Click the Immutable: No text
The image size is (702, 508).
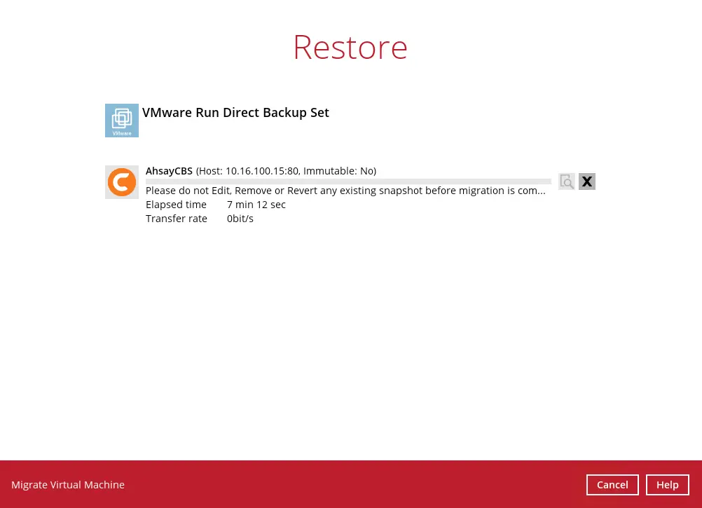click(x=338, y=171)
